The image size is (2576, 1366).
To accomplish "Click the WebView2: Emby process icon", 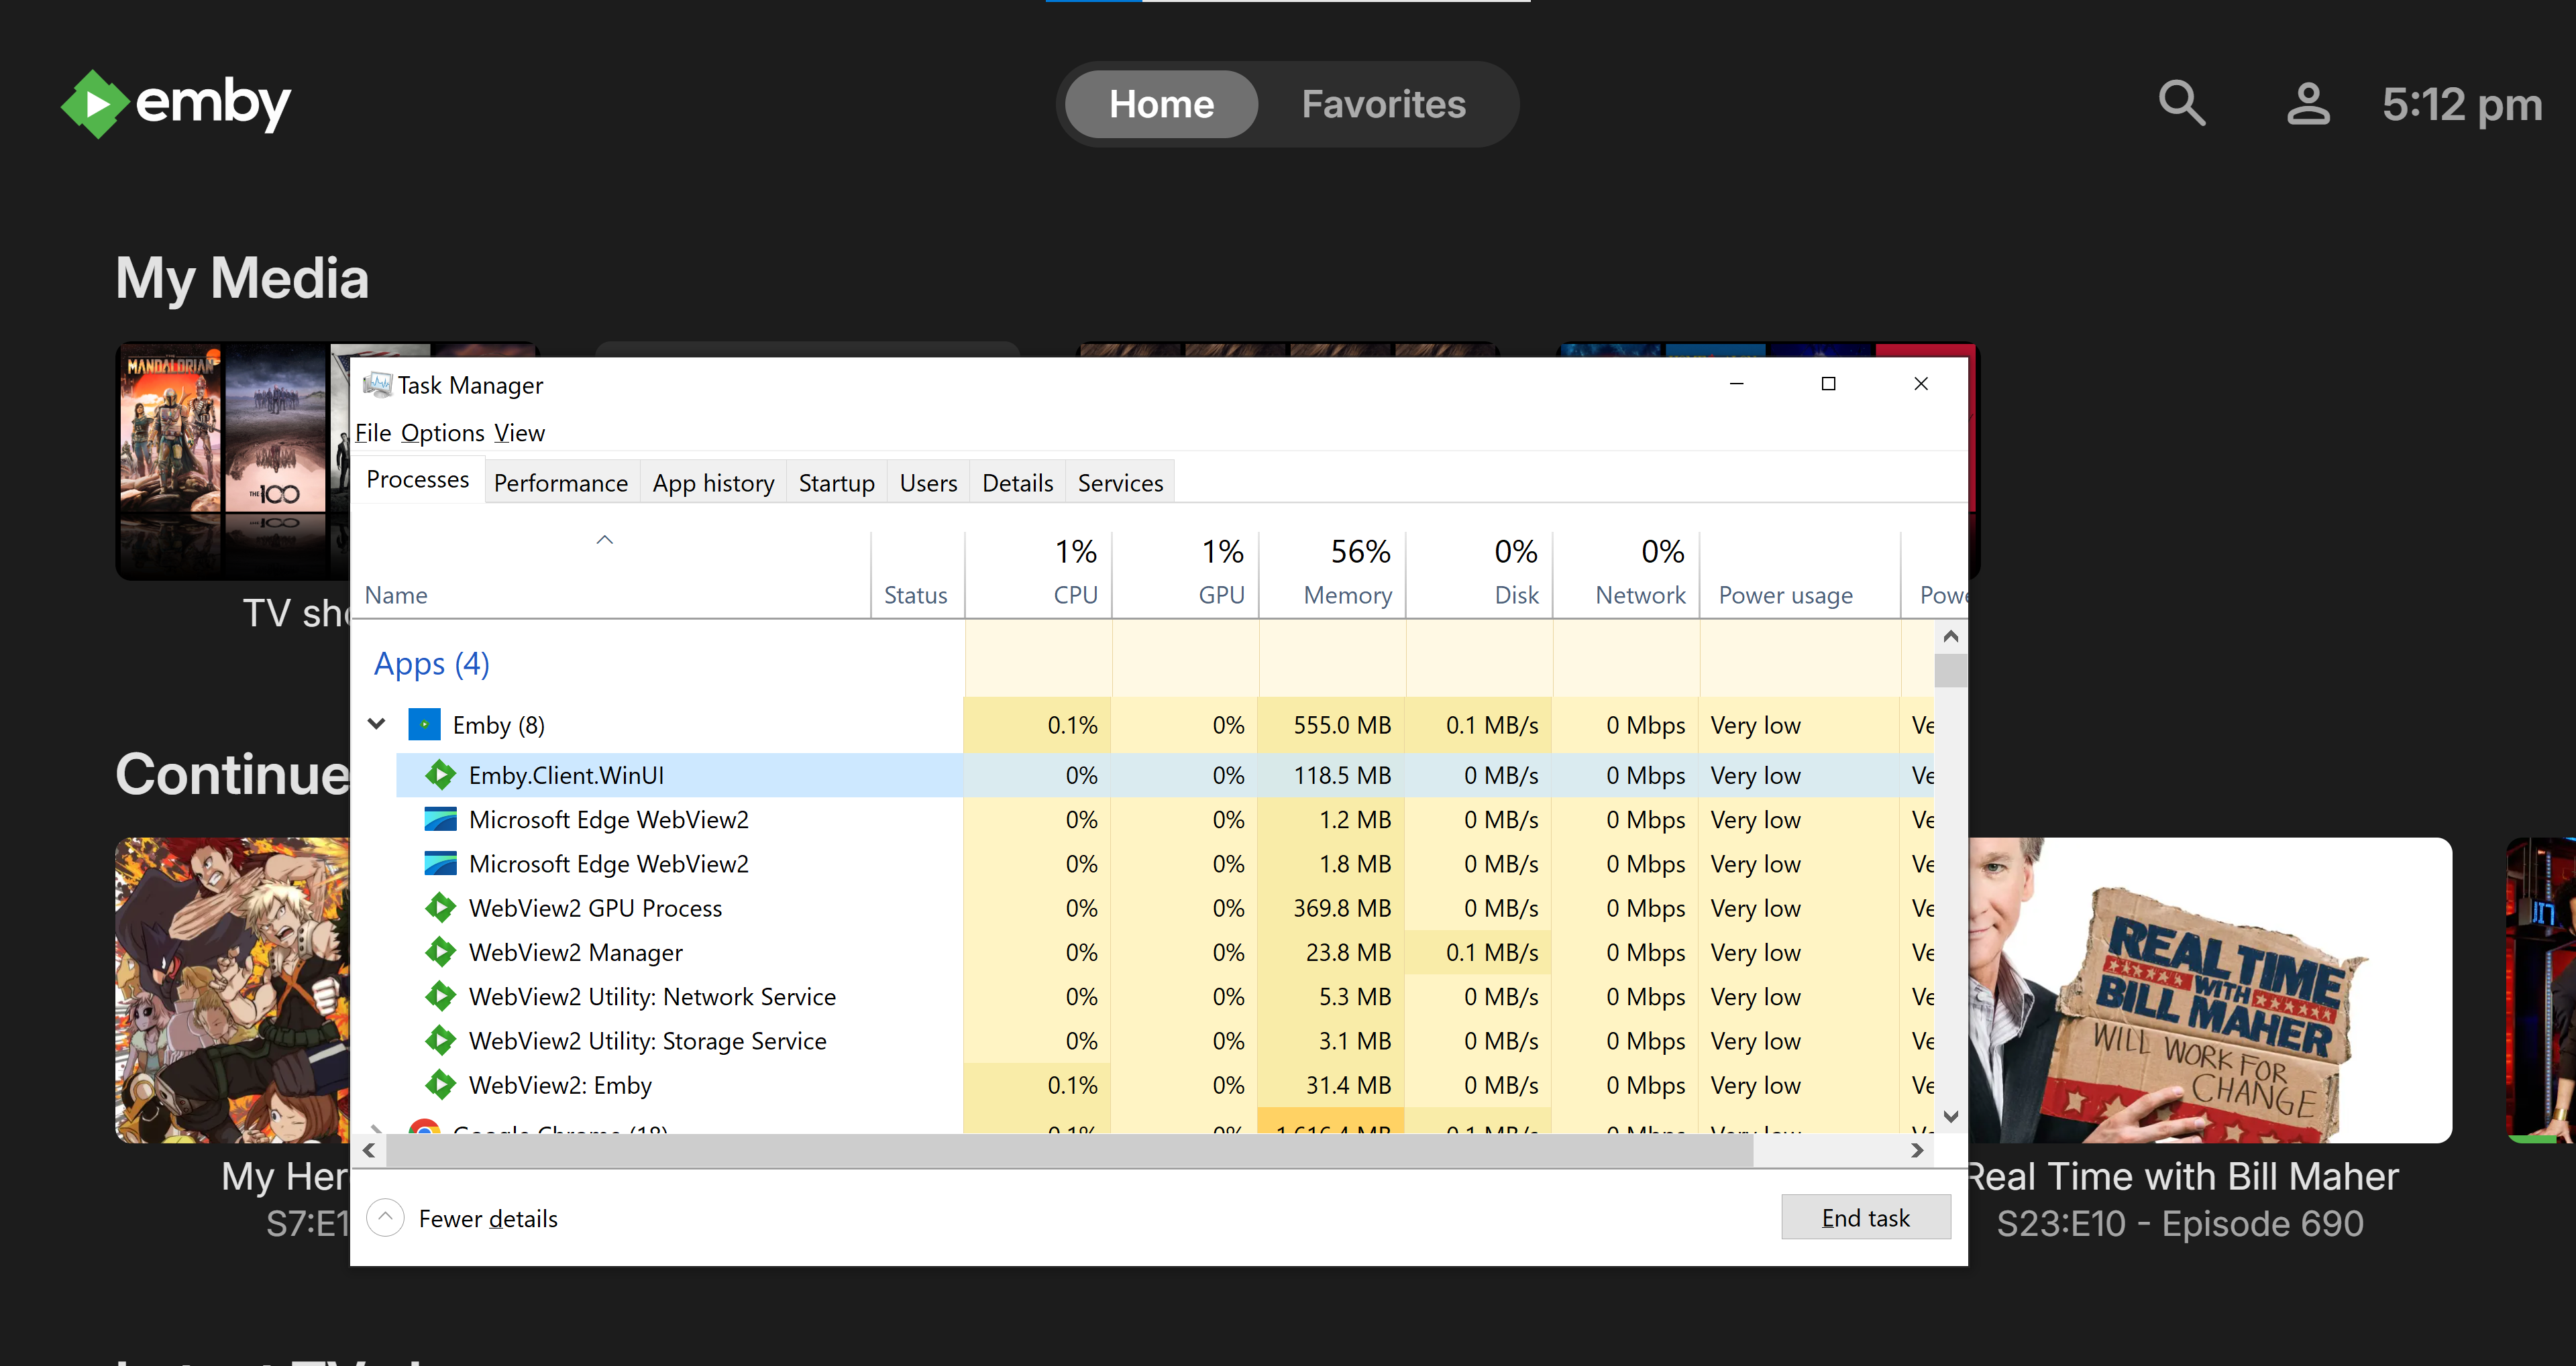I will click(x=440, y=1084).
